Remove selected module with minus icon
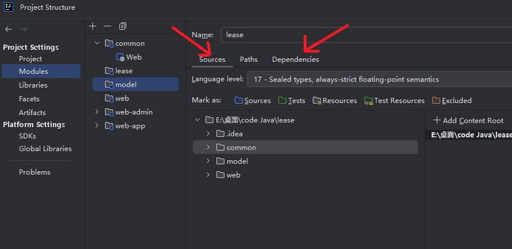The width and height of the screenshot is (512, 249). pos(107,26)
